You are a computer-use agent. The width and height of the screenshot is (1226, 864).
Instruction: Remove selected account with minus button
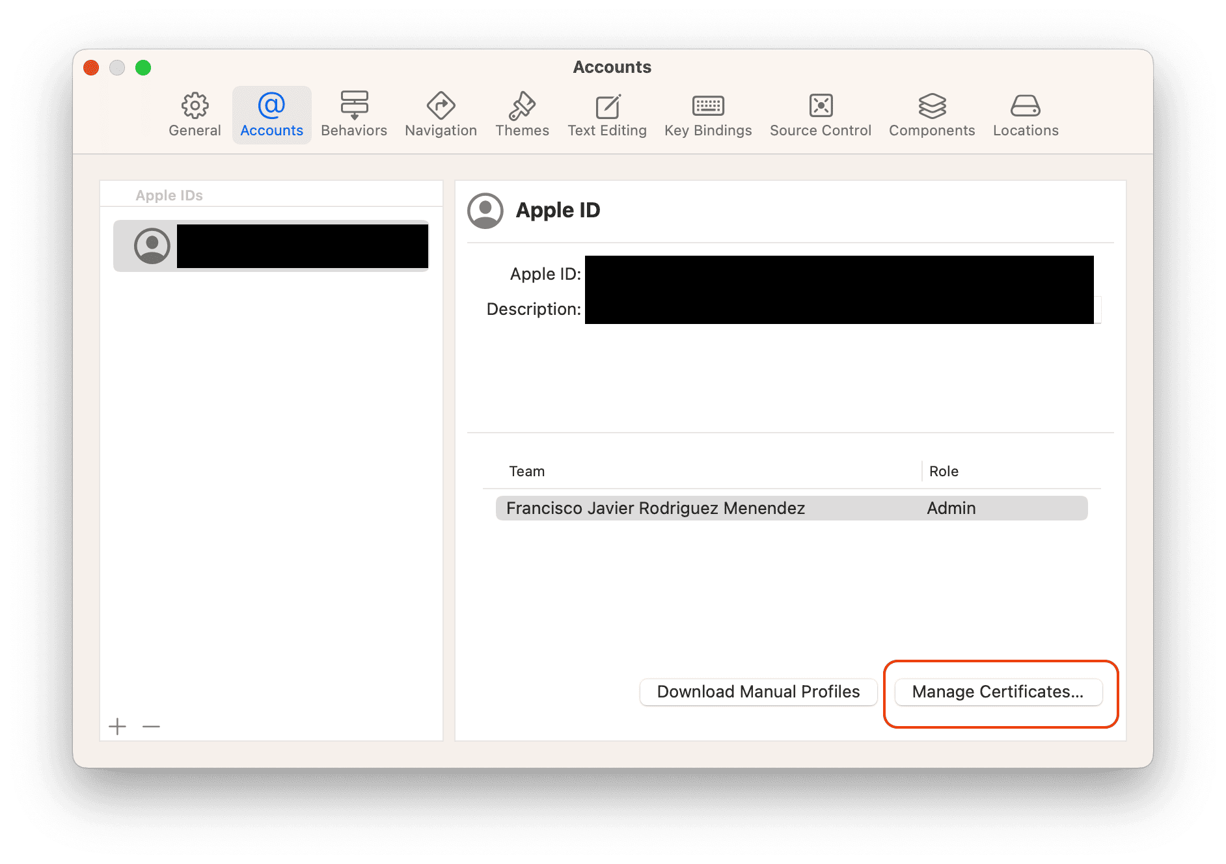pyautogui.click(x=152, y=726)
